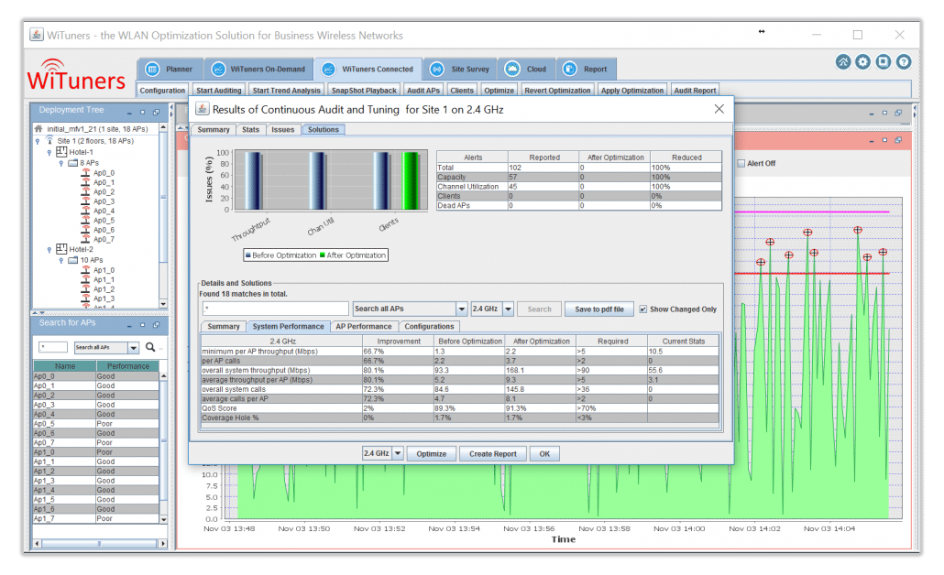Select the Cloud tab icon
944x575 pixels.
(x=514, y=69)
